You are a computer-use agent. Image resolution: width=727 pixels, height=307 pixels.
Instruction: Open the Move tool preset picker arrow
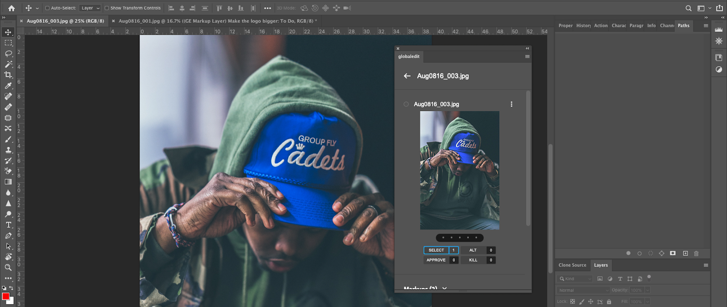tap(37, 8)
